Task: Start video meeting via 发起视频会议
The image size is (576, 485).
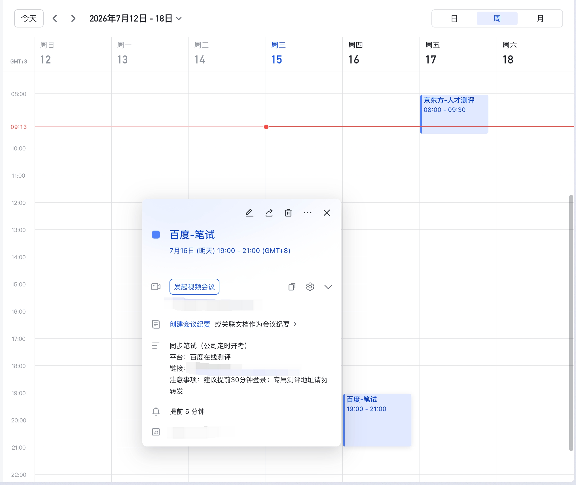Action: coord(194,287)
